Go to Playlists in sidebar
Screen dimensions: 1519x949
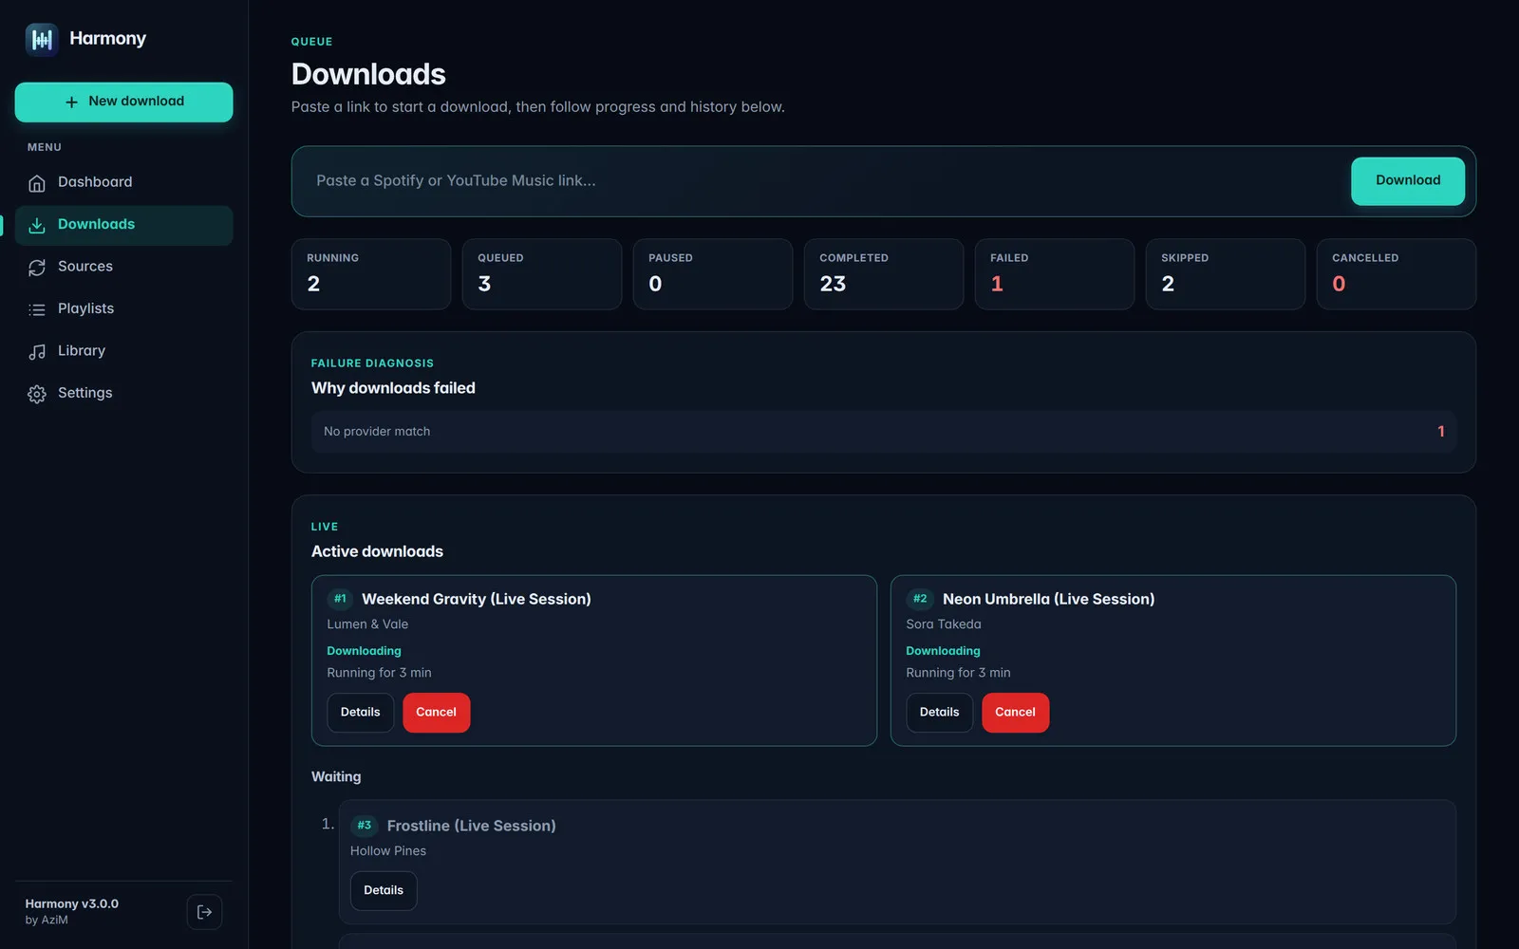123,308
